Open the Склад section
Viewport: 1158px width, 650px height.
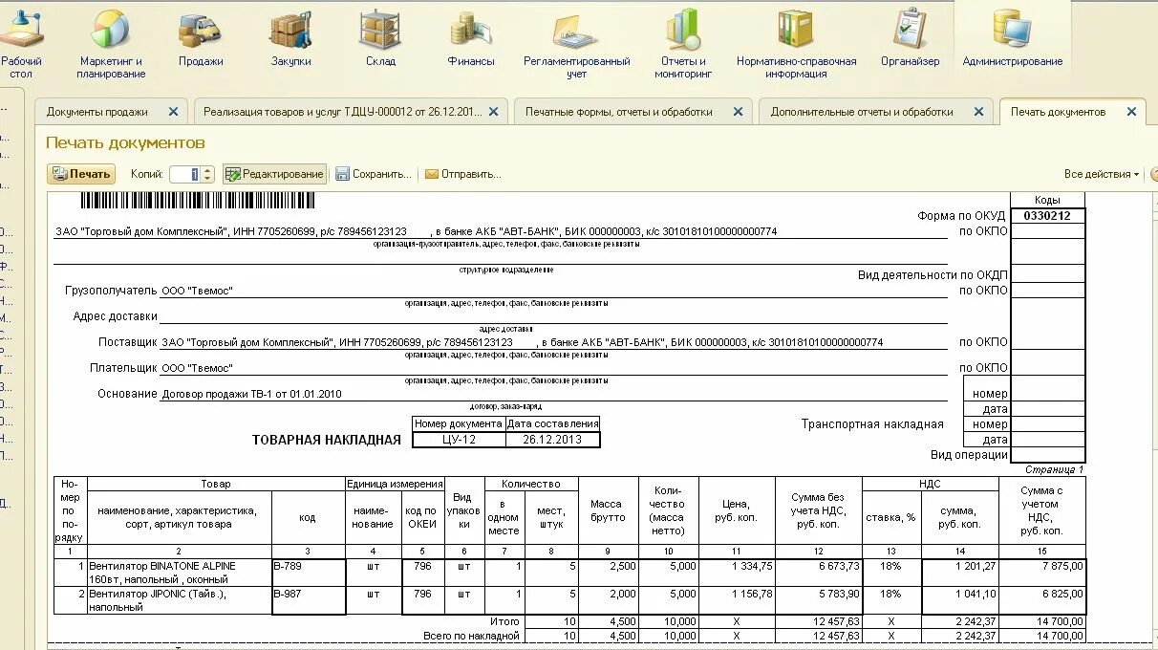tap(380, 38)
